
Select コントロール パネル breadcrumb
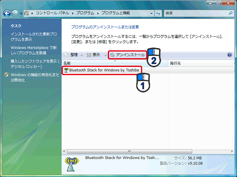pyautogui.click(x=53, y=13)
